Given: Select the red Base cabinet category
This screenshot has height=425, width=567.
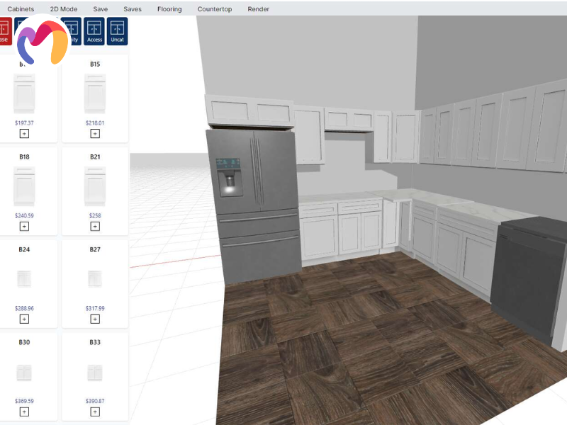Looking at the screenshot, I should (4, 32).
